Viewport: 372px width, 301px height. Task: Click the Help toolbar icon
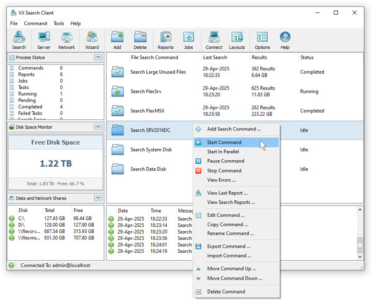[x=285, y=40]
